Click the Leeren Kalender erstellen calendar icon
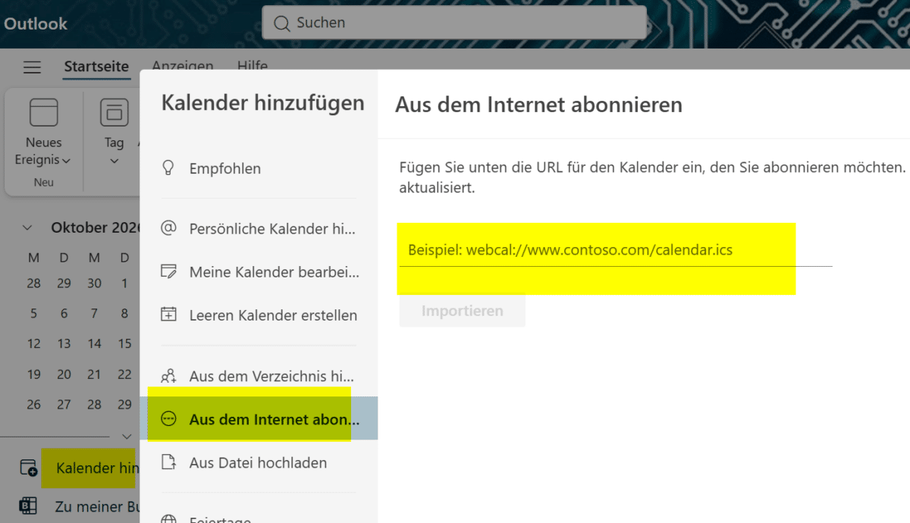The image size is (910, 523). coord(169,315)
